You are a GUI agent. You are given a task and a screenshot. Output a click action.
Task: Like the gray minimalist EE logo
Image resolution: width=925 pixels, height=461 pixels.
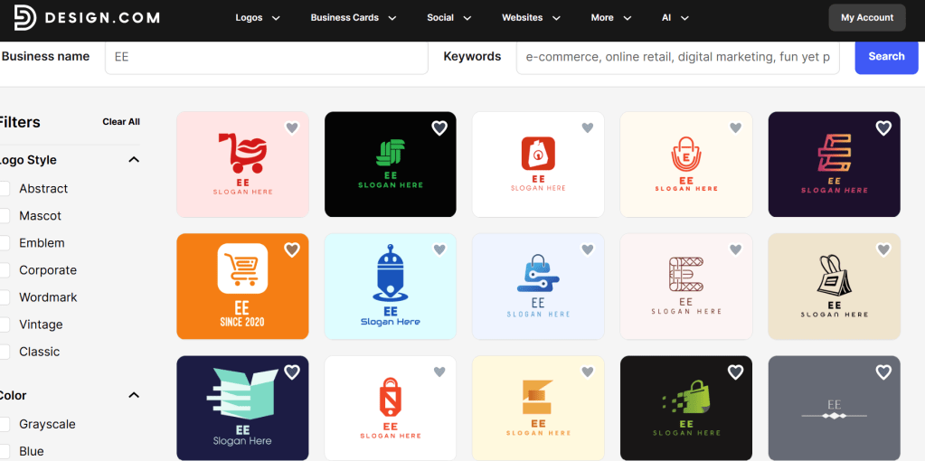(x=883, y=372)
